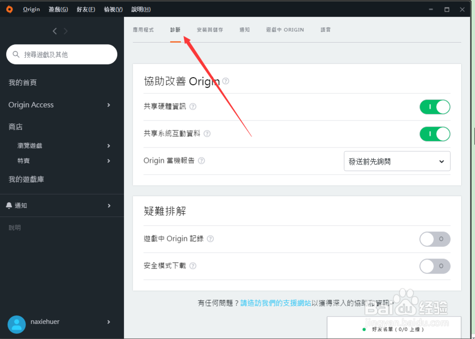Viewport: 475px width, 339px height.
Task: Open 我的遊戲庫
Action: click(x=26, y=179)
